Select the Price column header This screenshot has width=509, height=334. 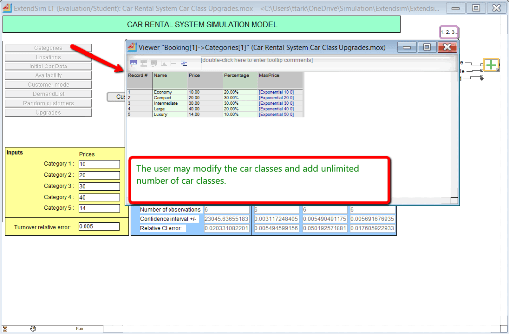205,81
